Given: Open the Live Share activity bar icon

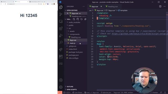Looking at the screenshot, I should tap(61, 50).
